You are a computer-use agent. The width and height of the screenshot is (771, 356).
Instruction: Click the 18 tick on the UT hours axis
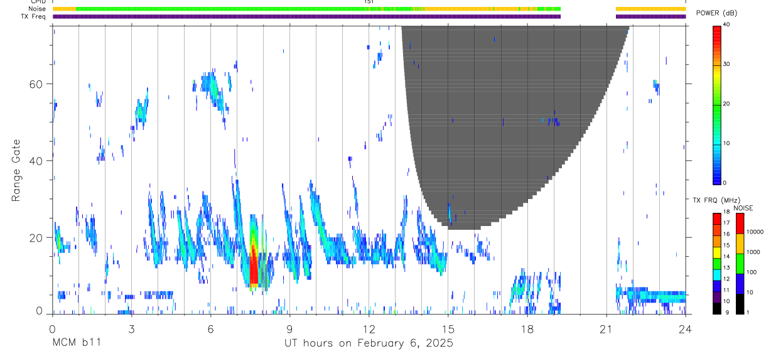[x=527, y=328]
